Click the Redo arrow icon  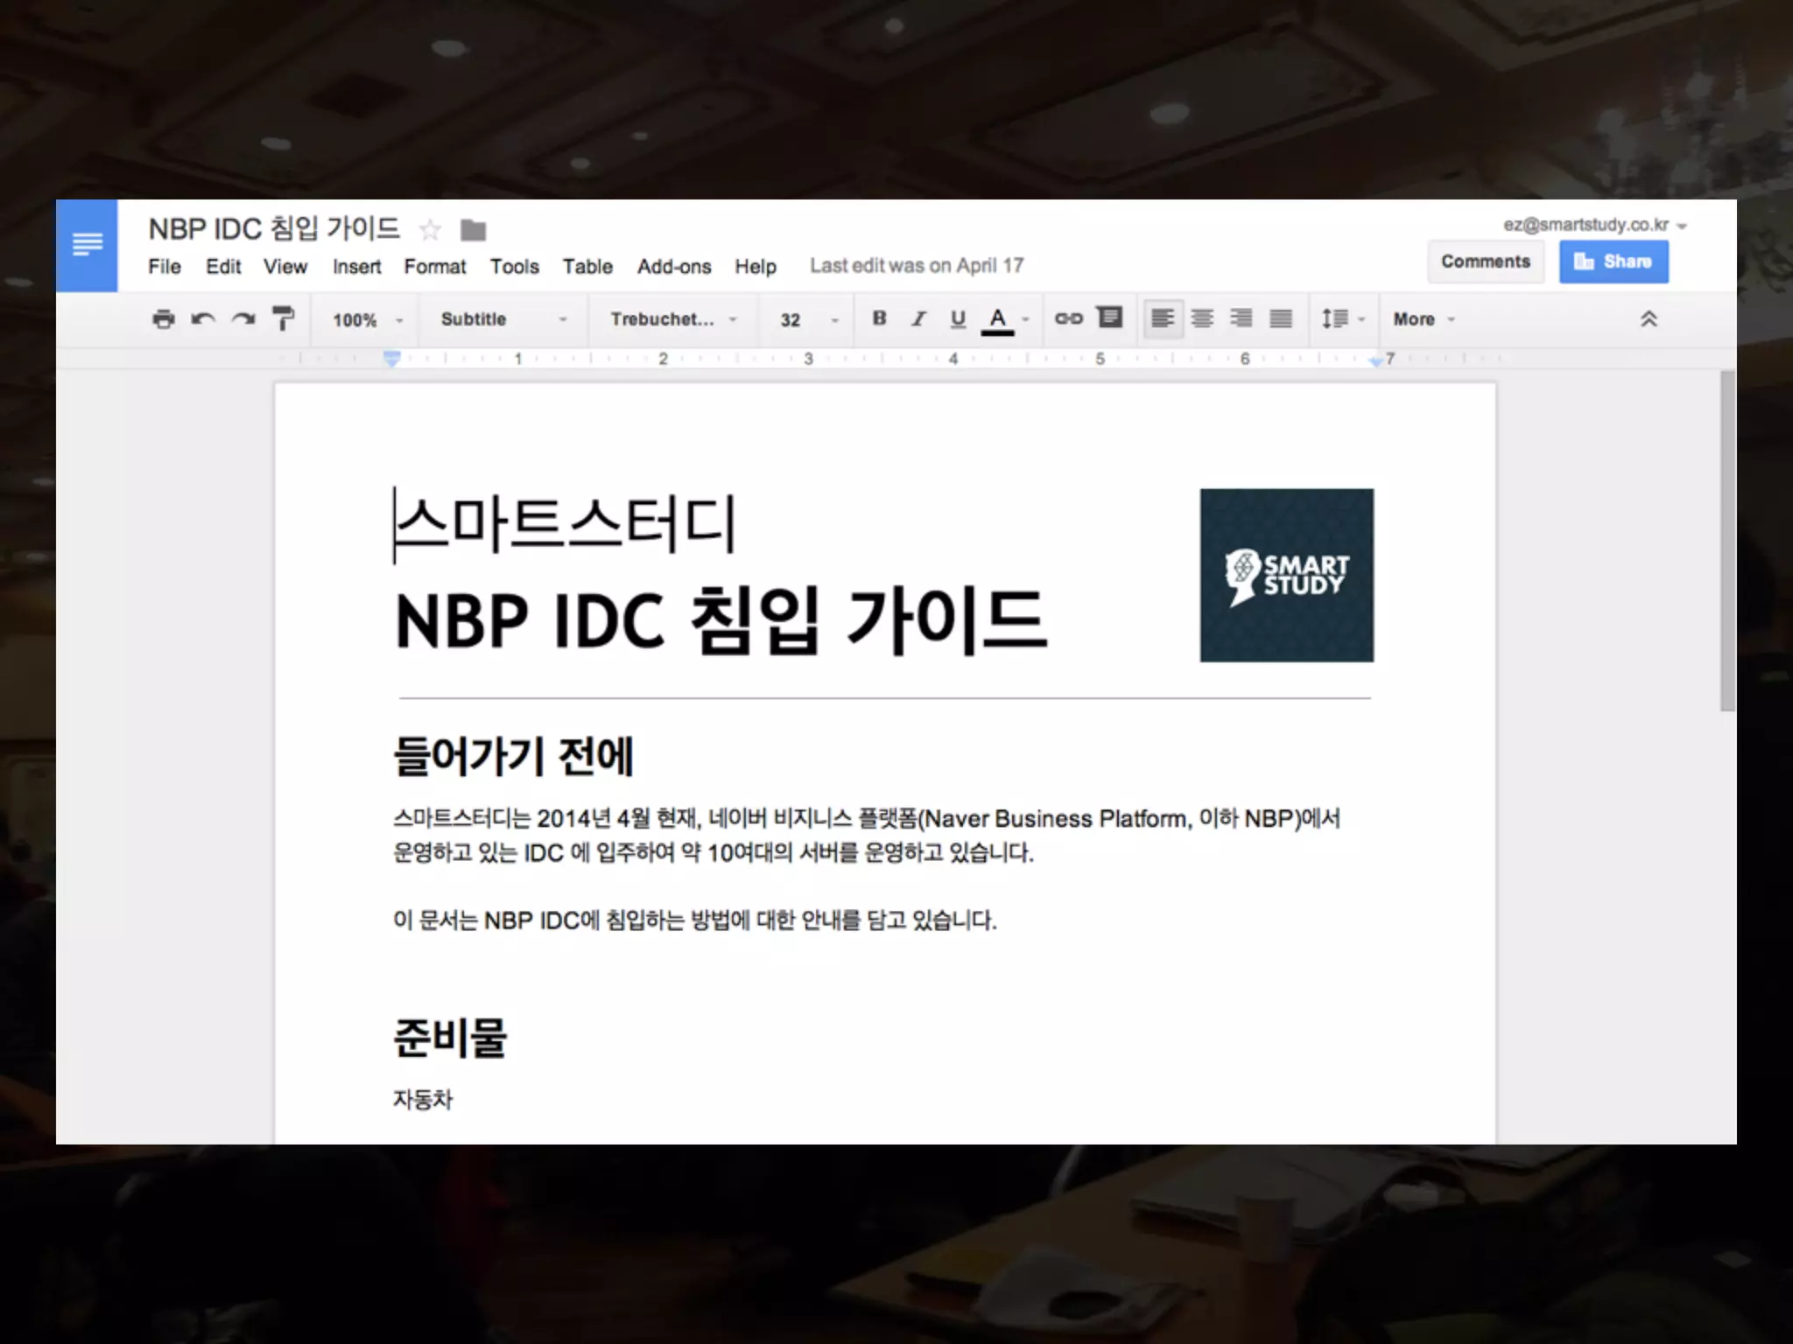243,319
